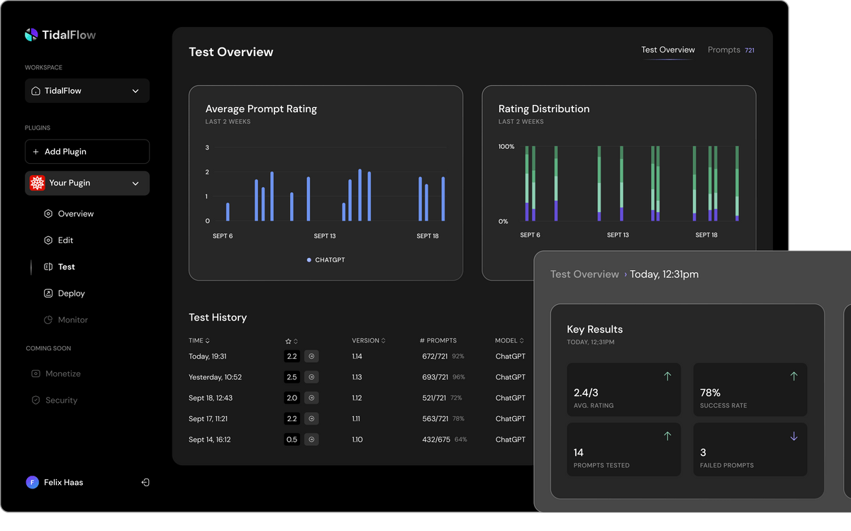The height and width of the screenshot is (531, 851).
Task: Click the Add Plugin button
Action: (x=87, y=152)
